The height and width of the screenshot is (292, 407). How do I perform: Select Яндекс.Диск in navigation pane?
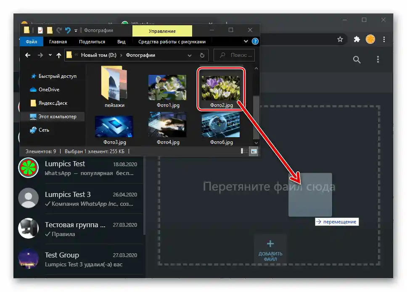click(49, 103)
